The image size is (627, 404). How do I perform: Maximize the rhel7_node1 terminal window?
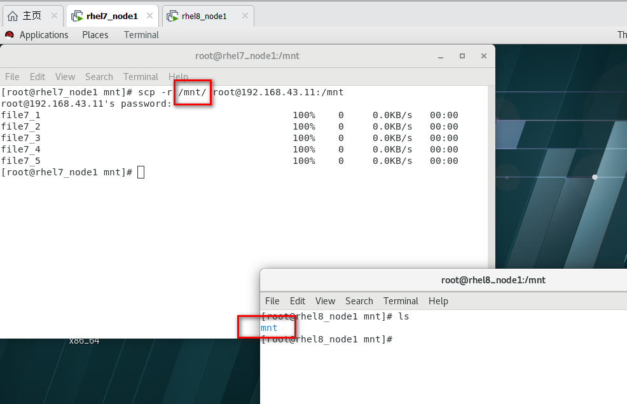pyautogui.click(x=462, y=56)
